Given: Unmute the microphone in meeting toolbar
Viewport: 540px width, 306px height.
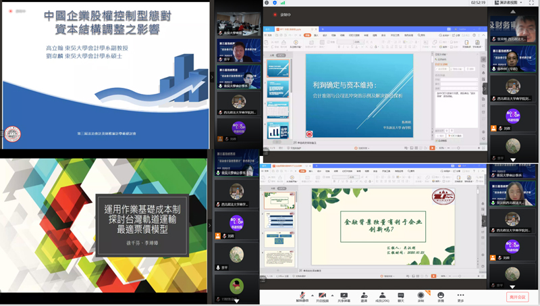Looking at the screenshot, I should click(301, 295).
